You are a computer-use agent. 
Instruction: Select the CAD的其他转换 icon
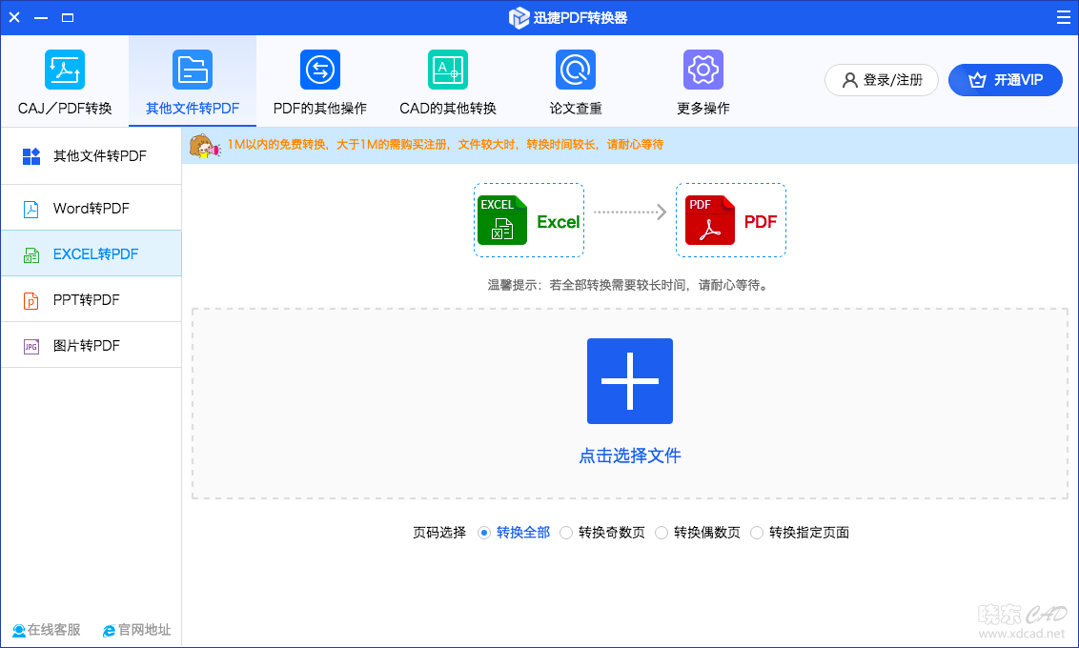(448, 70)
